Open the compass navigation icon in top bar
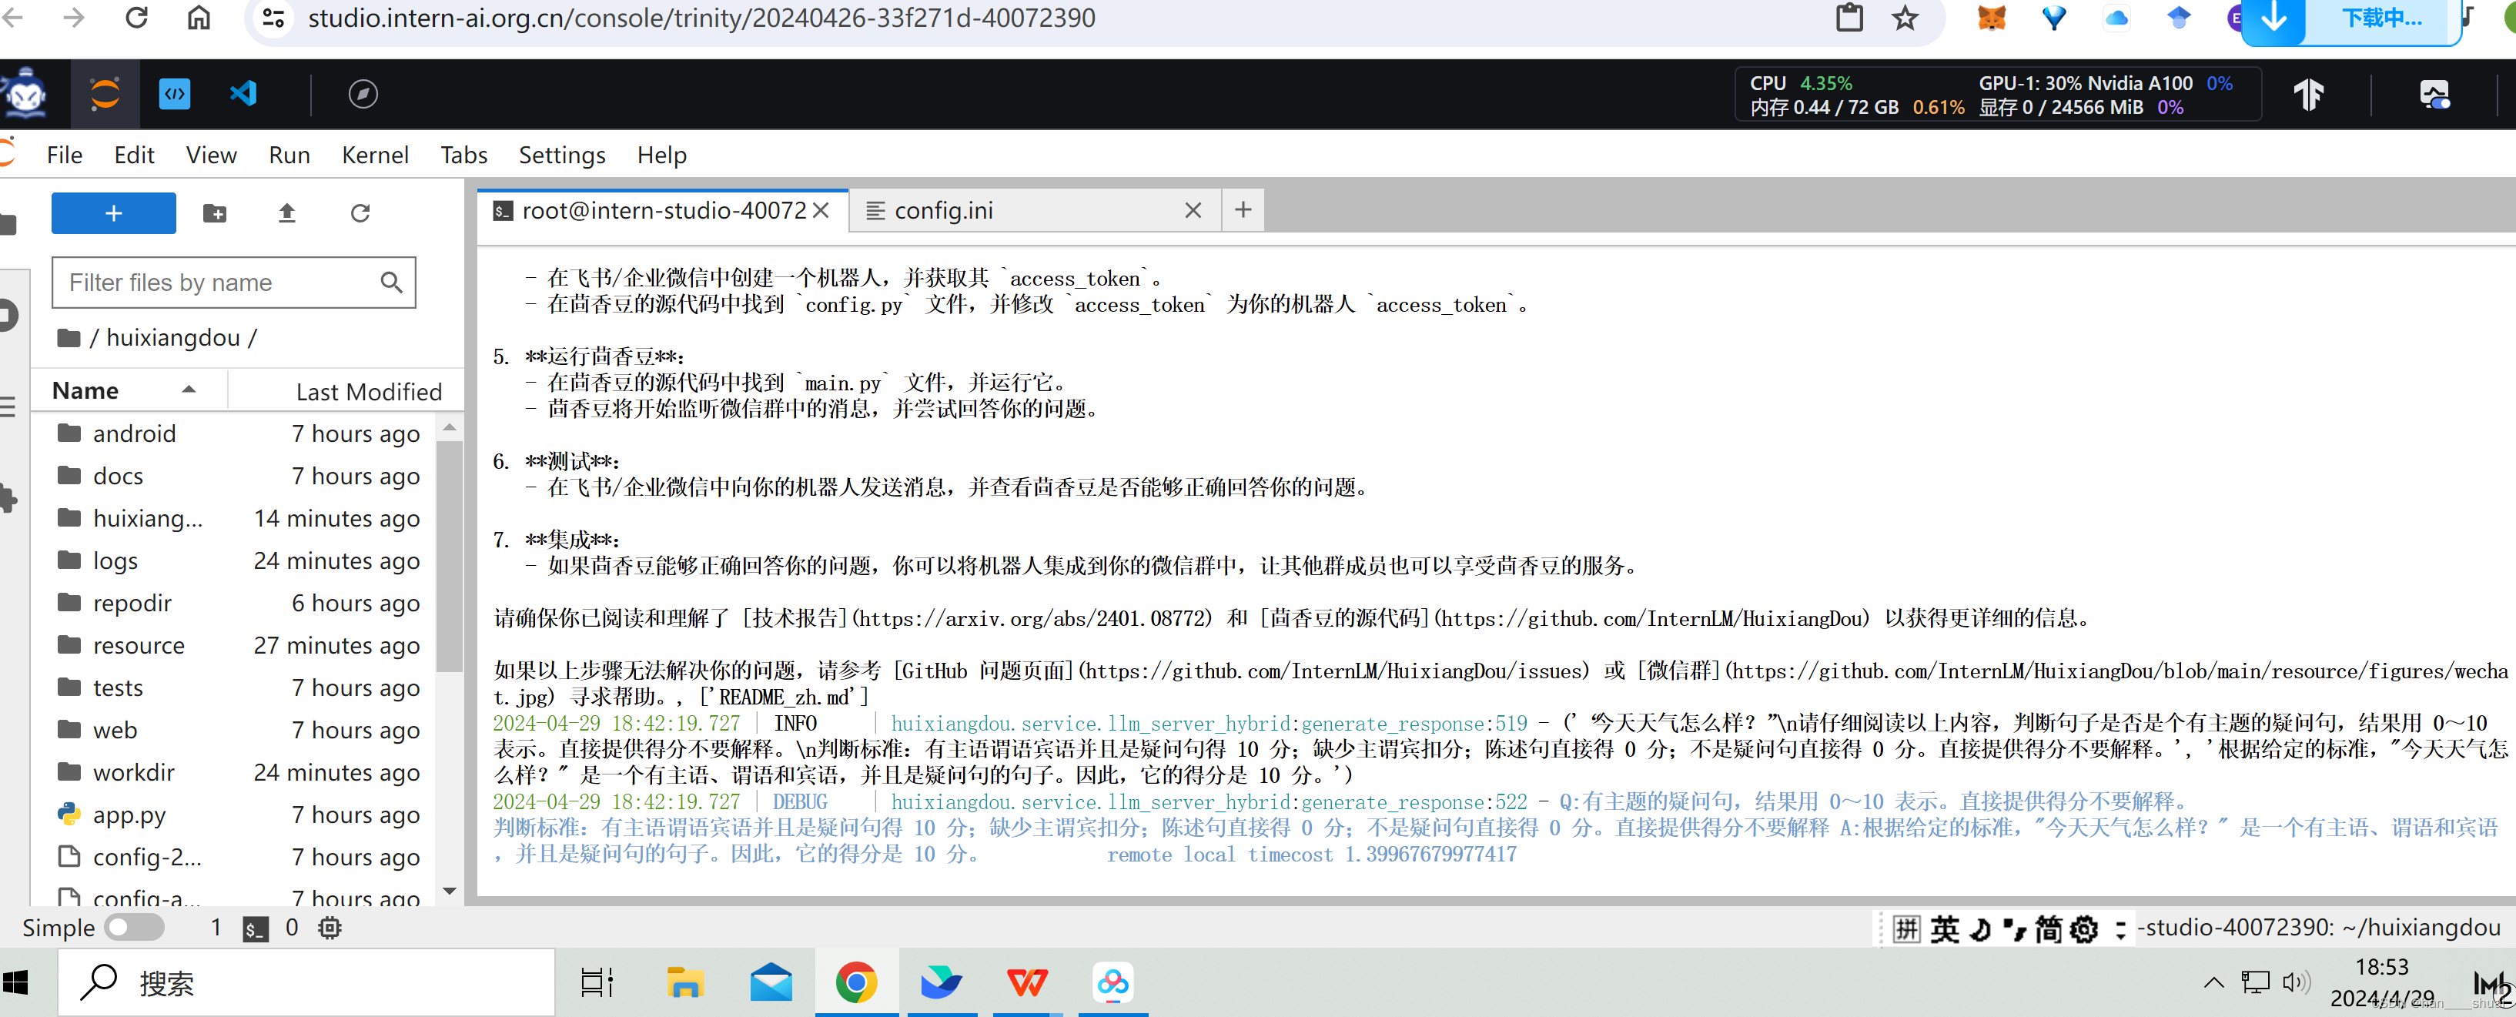 pyautogui.click(x=363, y=94)
